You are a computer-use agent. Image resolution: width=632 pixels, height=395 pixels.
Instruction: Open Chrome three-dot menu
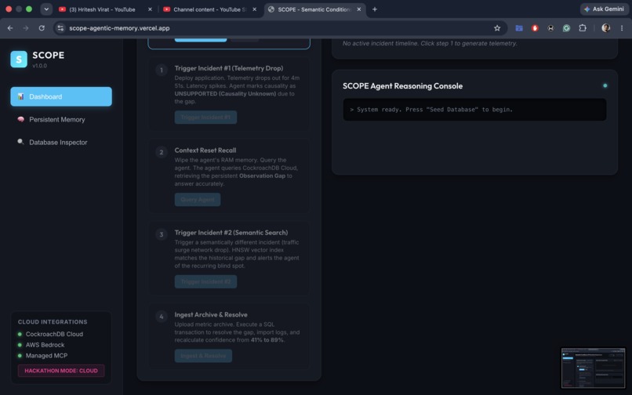[622, 28]
